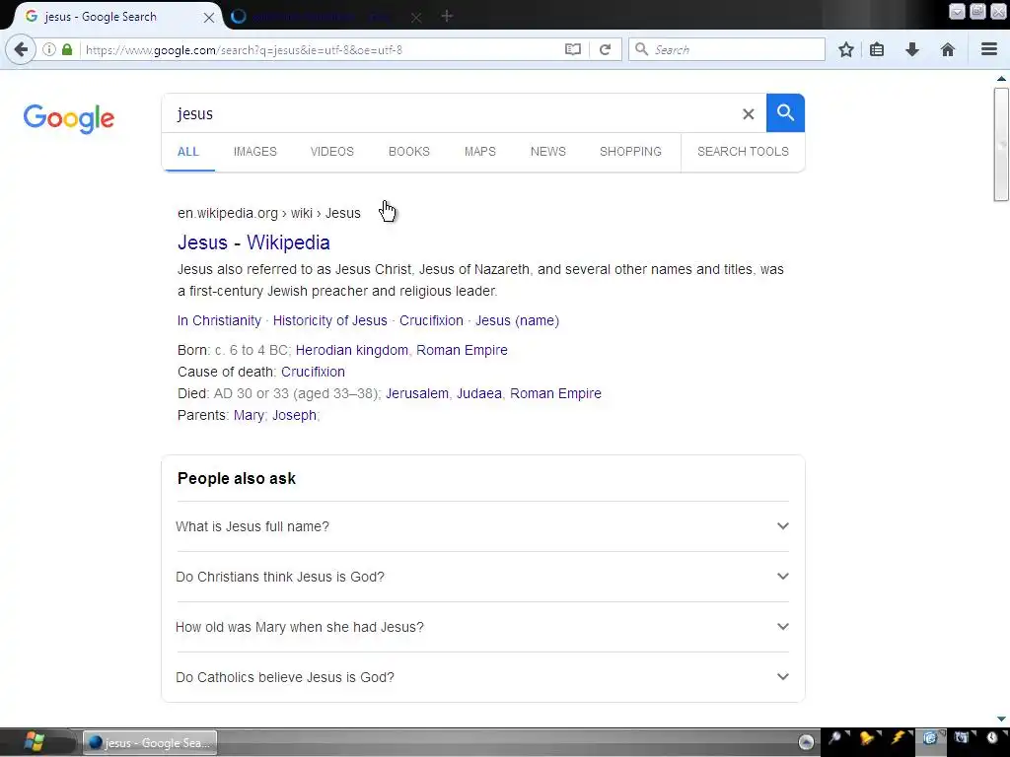Click the scrollbar up arrow
1010x757 pixels.
(x=1001, y=79)
